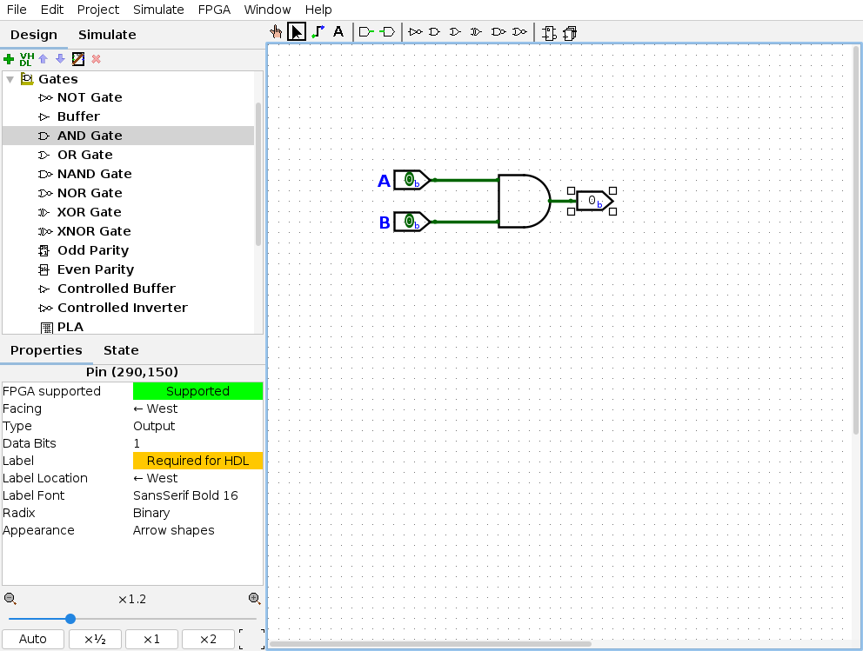
Task: Choose the Wiring tool in toolbar
Action: (x=318, y=32)
